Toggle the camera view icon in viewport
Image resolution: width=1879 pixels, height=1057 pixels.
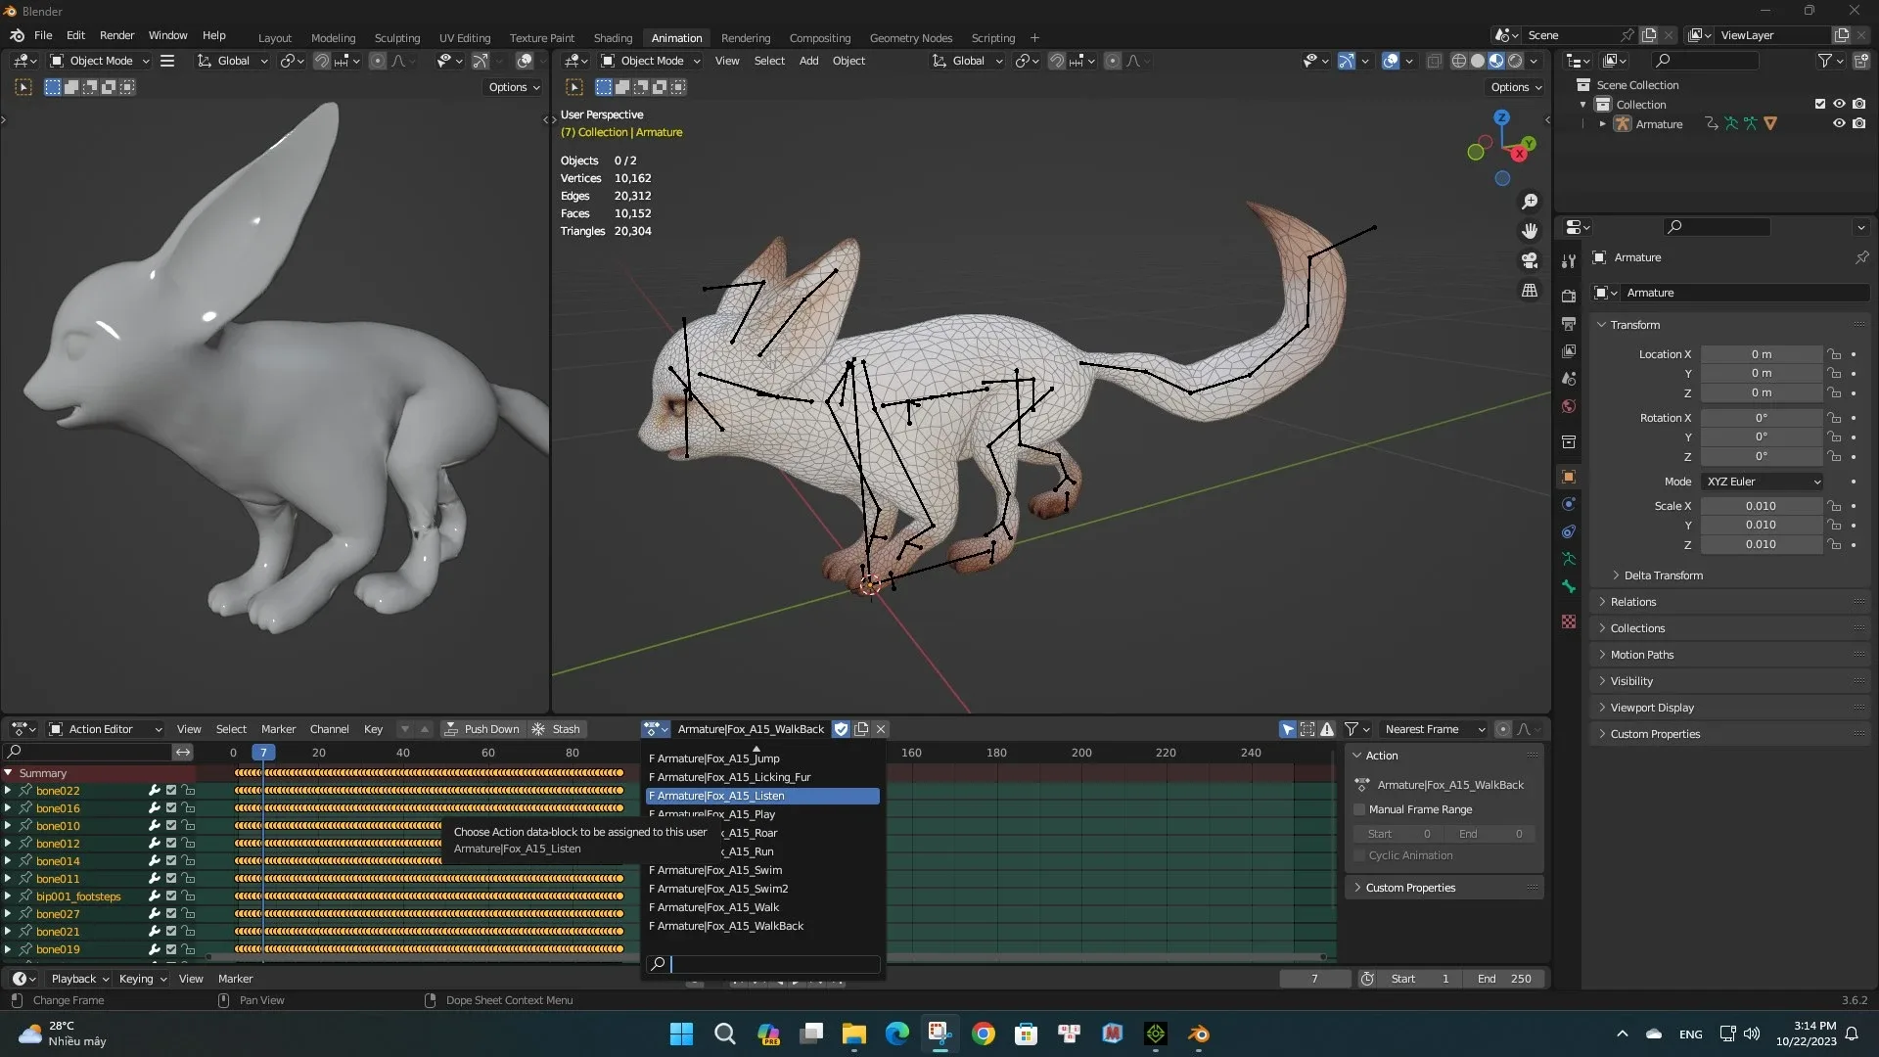[x=1530, y=260]
